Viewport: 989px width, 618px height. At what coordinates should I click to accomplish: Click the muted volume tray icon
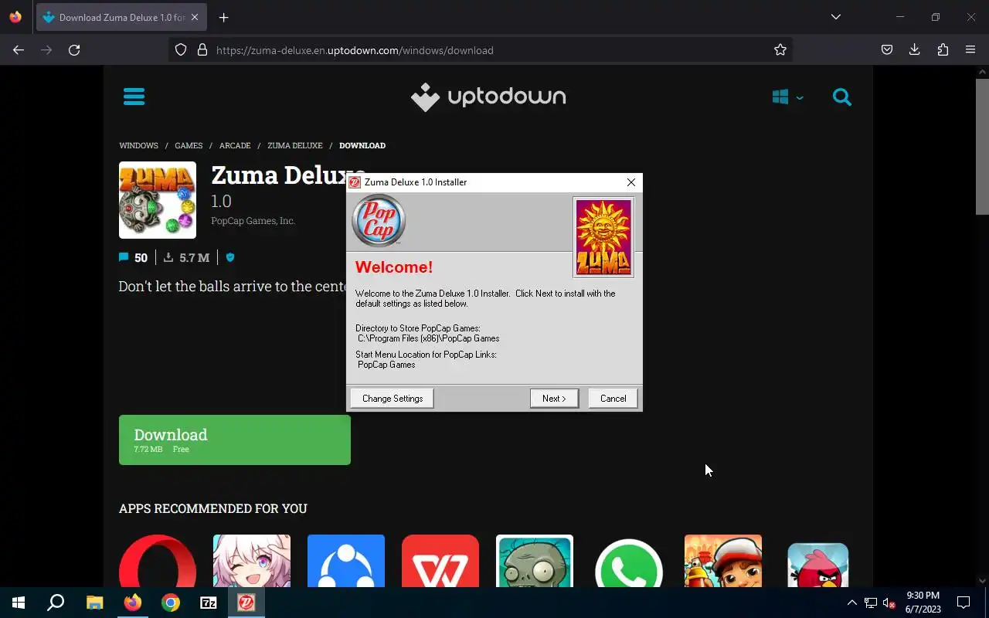(x=889, y=603)
